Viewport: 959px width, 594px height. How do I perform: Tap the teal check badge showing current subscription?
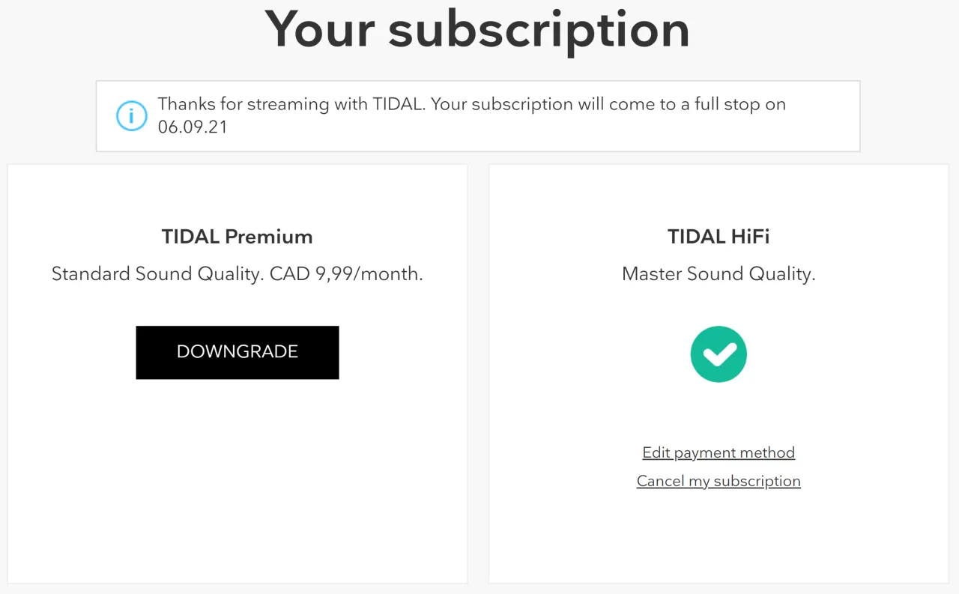(719, 354)
